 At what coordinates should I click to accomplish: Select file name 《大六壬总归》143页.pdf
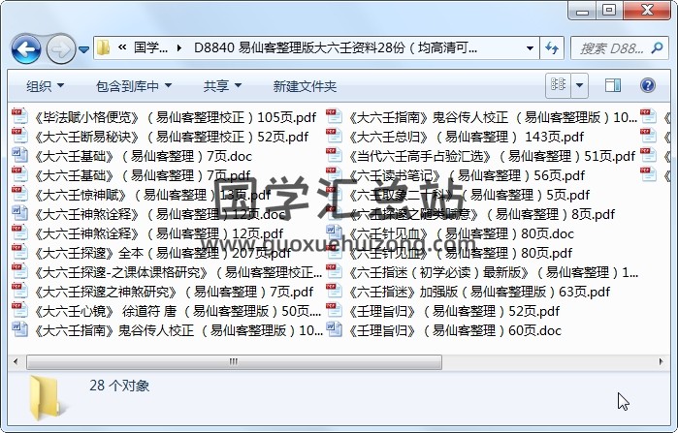466,137
